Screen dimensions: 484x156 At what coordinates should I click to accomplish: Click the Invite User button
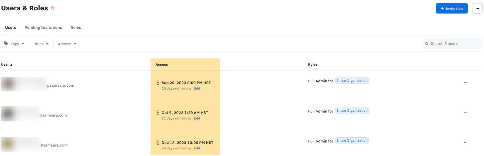(452, 9)
